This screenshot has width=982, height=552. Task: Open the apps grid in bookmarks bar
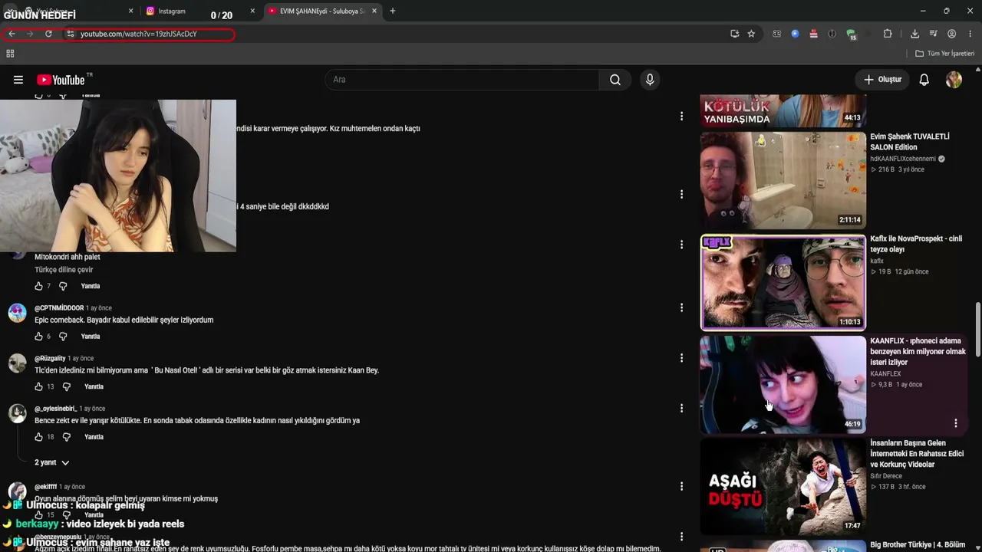pos(10,54)
